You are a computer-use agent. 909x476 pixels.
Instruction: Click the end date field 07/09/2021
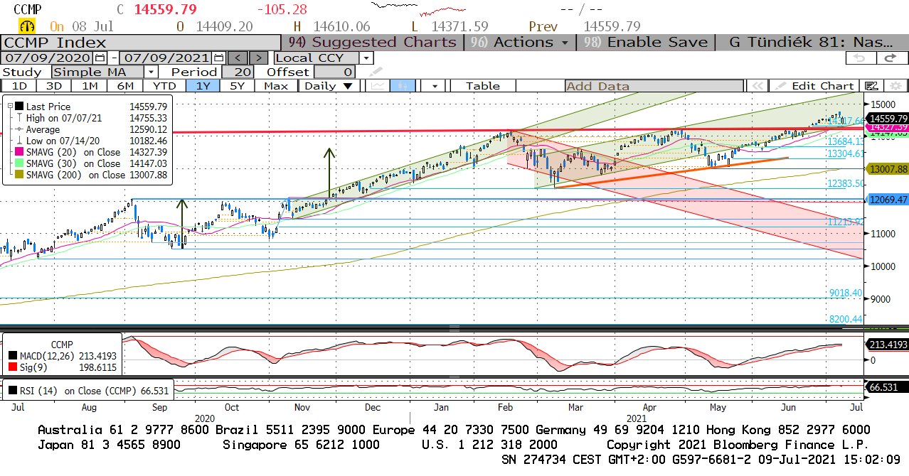(166, 58)
